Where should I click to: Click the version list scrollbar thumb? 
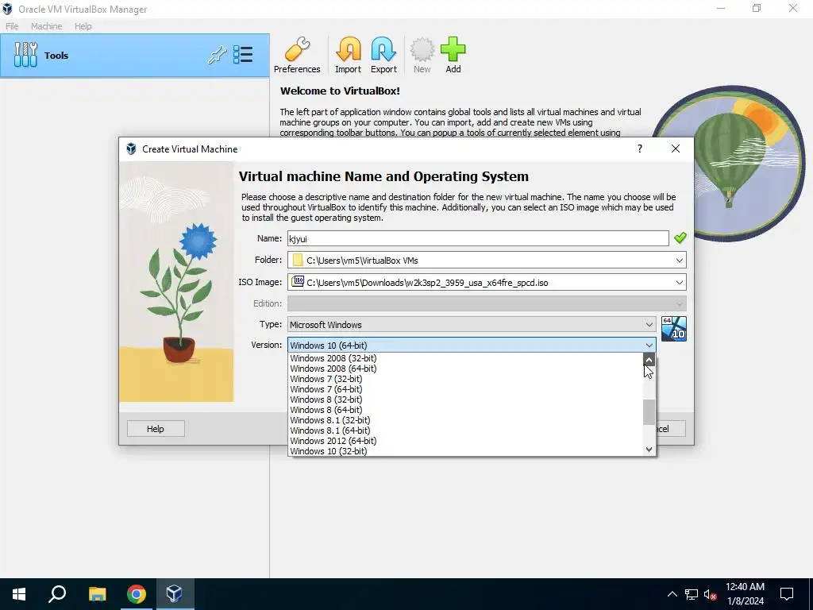point(649,412)
